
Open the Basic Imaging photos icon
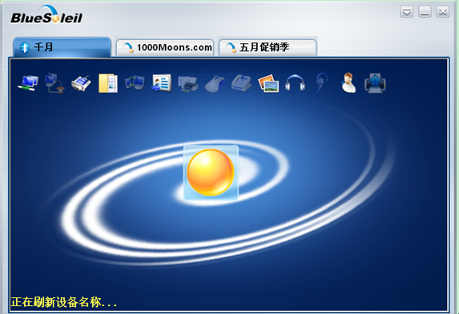click(x=268, y=83)
